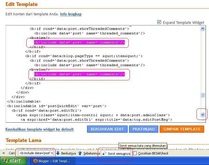Click the blue down arrow Berikutnya icon
The image size is (209, 165).
pyautogui.click(x=58, y=153)
